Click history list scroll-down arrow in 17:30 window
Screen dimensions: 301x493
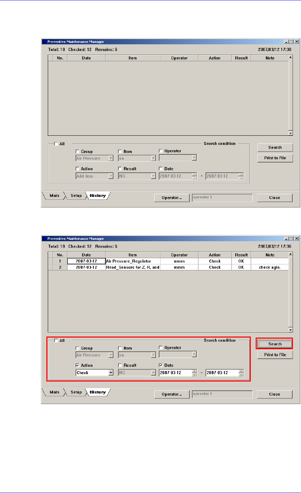click(290, 134)
